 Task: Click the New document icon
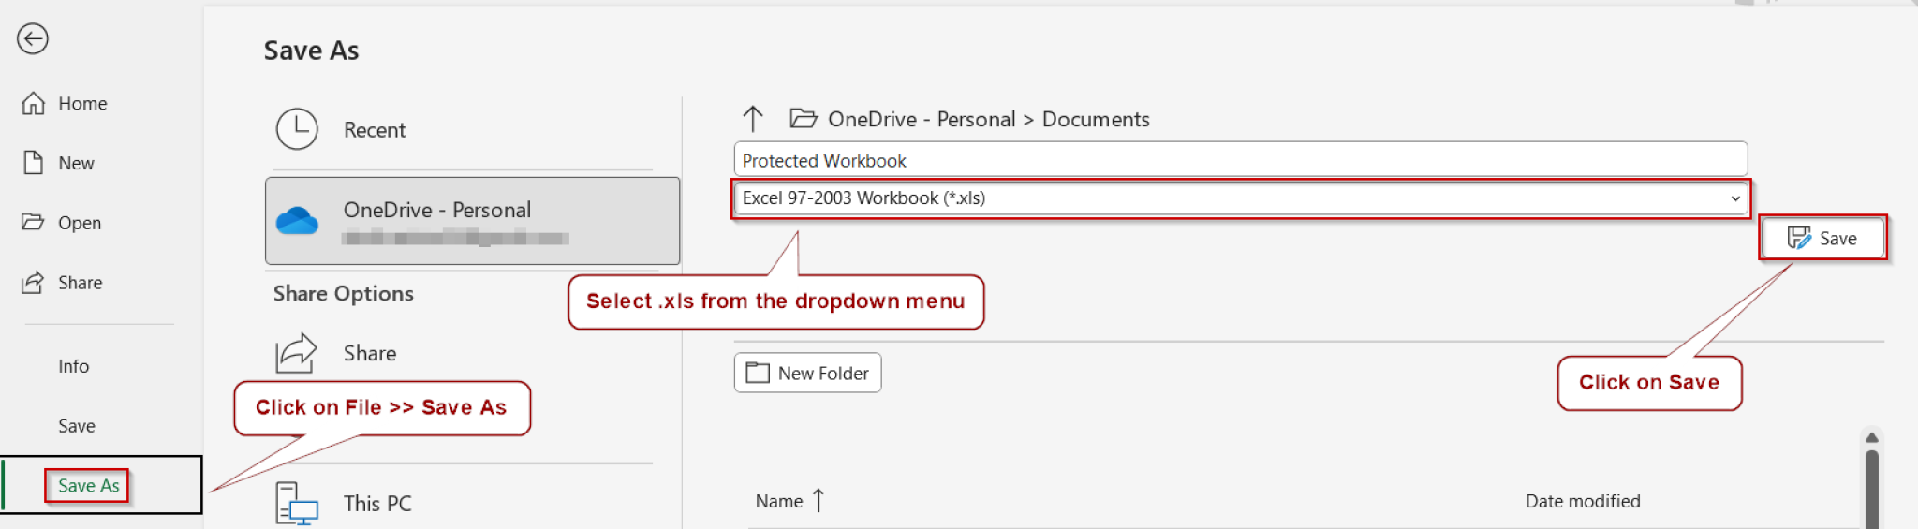pos(34,163)
